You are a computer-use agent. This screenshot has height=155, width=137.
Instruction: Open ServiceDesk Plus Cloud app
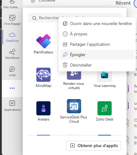[74, 111]
